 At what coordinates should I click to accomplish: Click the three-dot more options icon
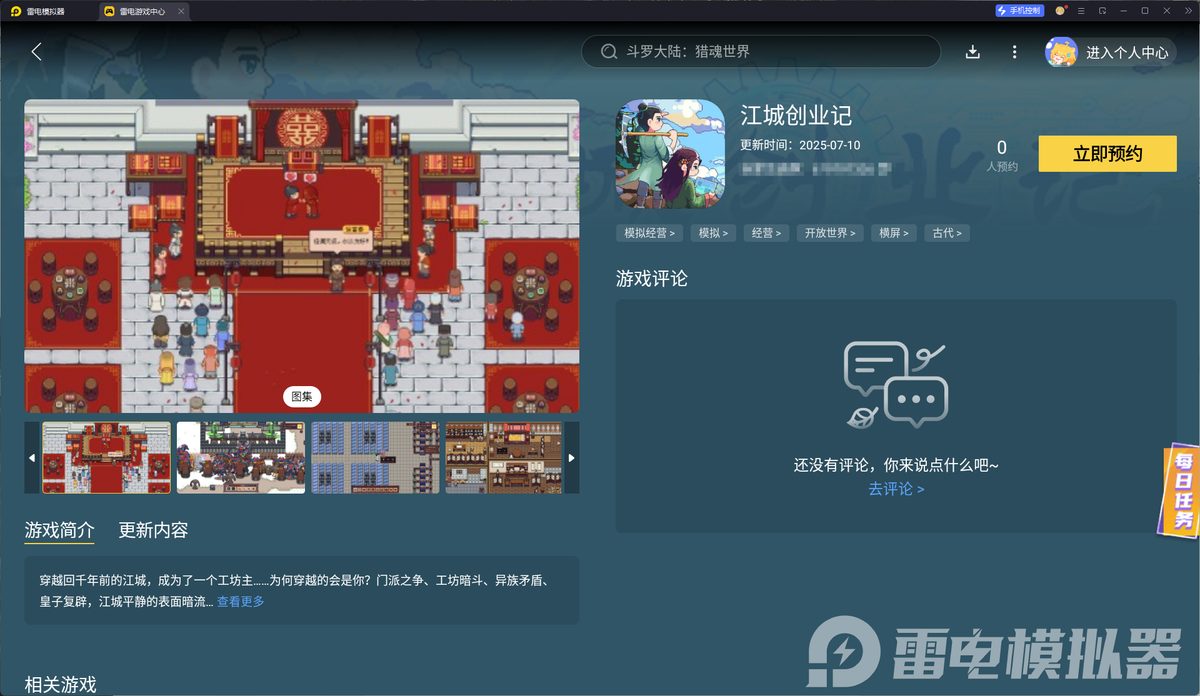click(1014, 52)
